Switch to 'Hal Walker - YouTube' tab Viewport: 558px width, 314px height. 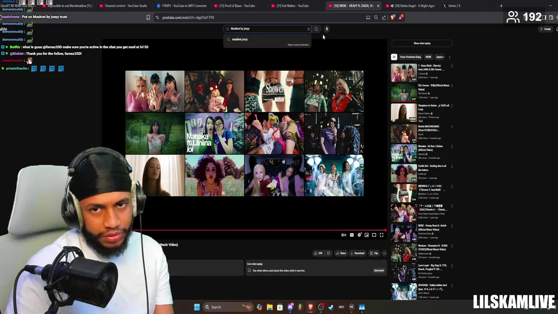pos(290,6)
